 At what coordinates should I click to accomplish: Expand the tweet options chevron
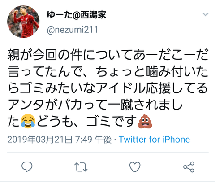(x=206, y=14)
